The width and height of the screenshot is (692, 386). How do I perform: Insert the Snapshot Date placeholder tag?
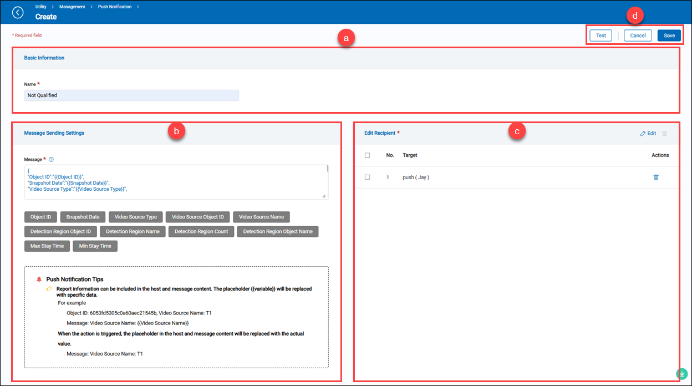tap(83, 217)
